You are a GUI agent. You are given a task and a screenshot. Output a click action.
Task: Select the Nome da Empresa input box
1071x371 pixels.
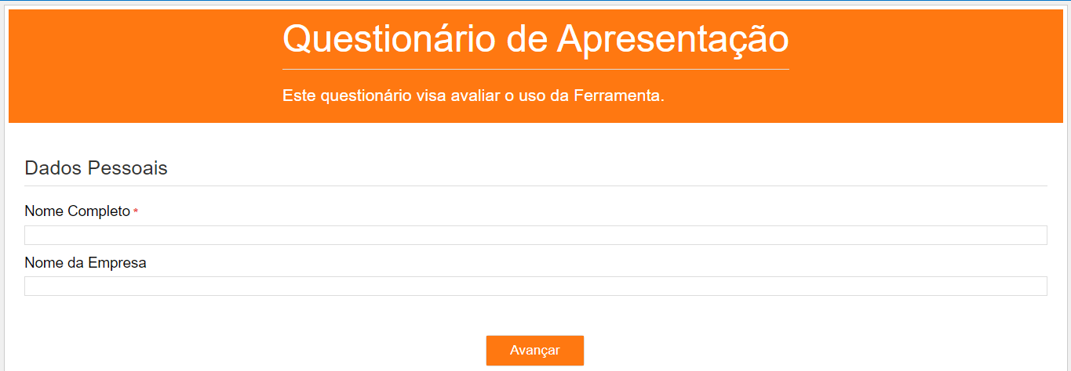[x=535, y=286]
